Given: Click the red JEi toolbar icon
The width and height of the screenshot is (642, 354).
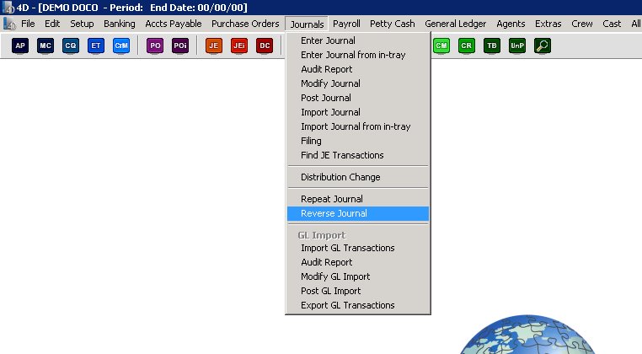Looking at the screenshot, I should coord(239,46).
